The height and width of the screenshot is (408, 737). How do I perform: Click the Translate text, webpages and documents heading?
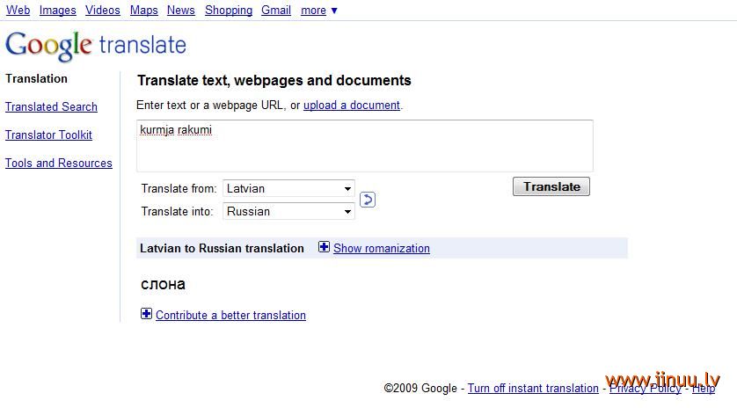pos(274,80)
